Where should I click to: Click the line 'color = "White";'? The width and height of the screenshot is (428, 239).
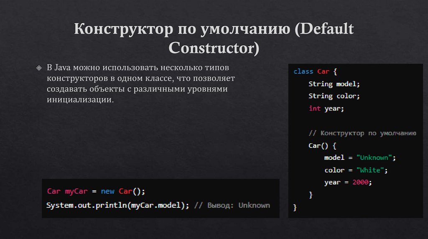(356, 170)
